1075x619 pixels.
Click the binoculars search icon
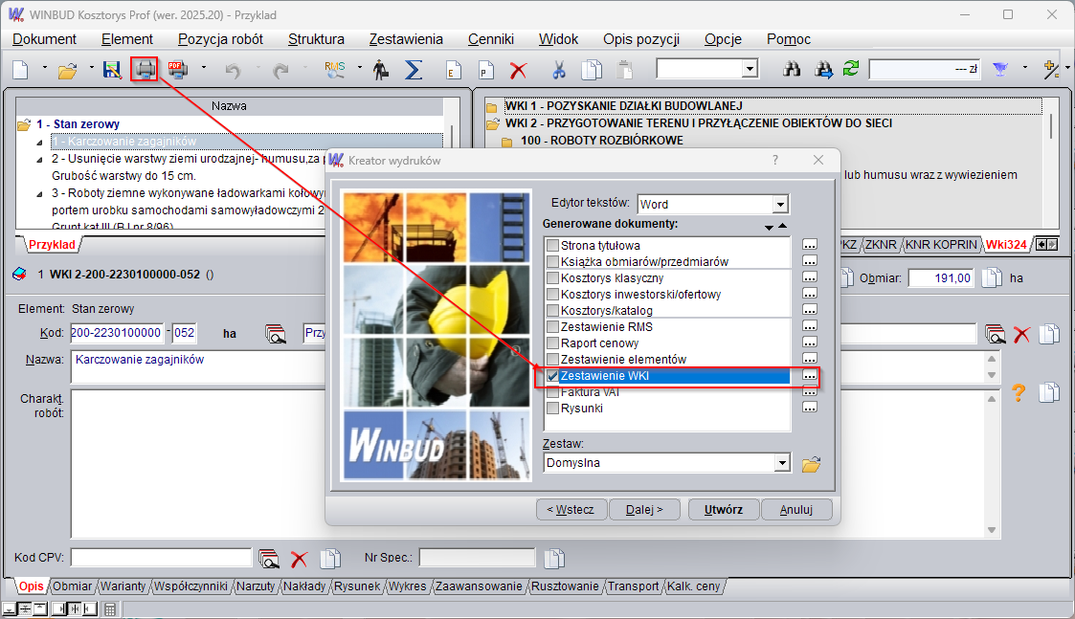pyautogui.click(x=792, y=69)
